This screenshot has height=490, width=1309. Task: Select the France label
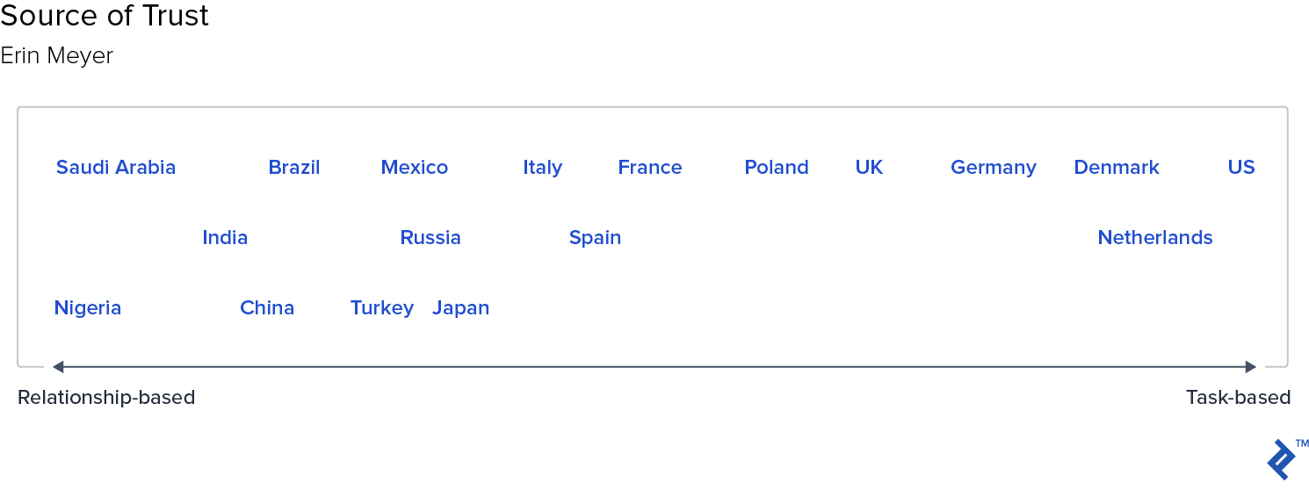(x=650, y=167)
